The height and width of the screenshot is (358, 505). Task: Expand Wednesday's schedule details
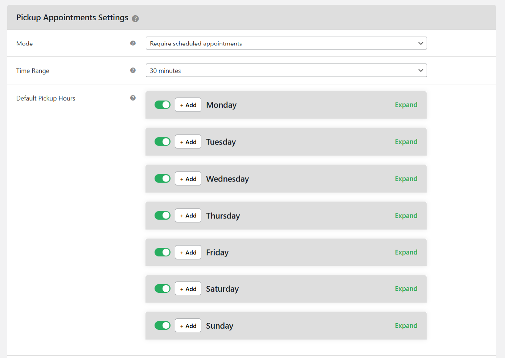coord(406,178)
